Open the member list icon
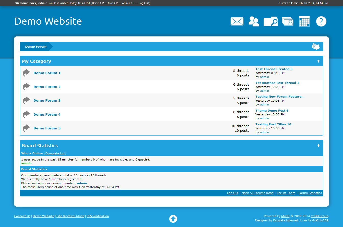This screenshot has width=343, height=227. [x=254, y=21]
